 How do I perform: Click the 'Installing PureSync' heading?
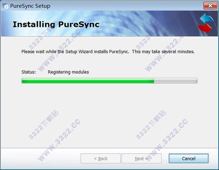pos(56,24)
